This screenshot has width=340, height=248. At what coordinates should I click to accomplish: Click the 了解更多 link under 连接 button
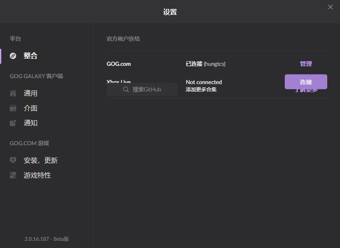pos(306,90)
